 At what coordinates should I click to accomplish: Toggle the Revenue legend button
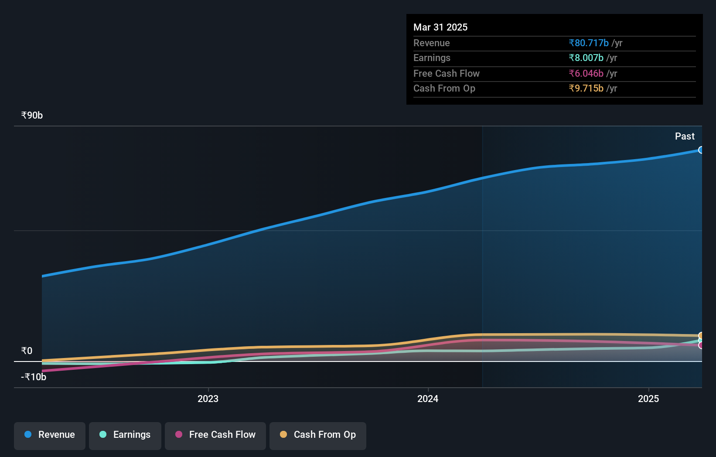pyautogui.click(x=50, y=436)
